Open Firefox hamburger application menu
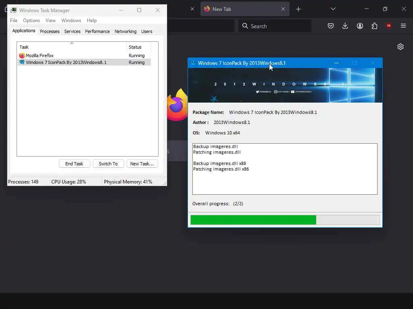The width and height of the screenshot is (413, 309). pos(403,26)
